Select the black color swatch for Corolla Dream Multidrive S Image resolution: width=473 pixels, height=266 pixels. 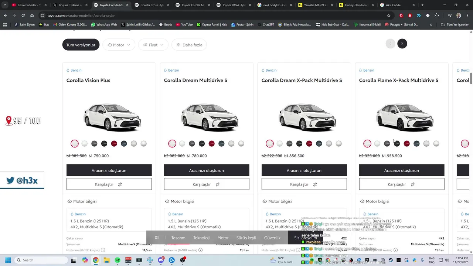202,144
